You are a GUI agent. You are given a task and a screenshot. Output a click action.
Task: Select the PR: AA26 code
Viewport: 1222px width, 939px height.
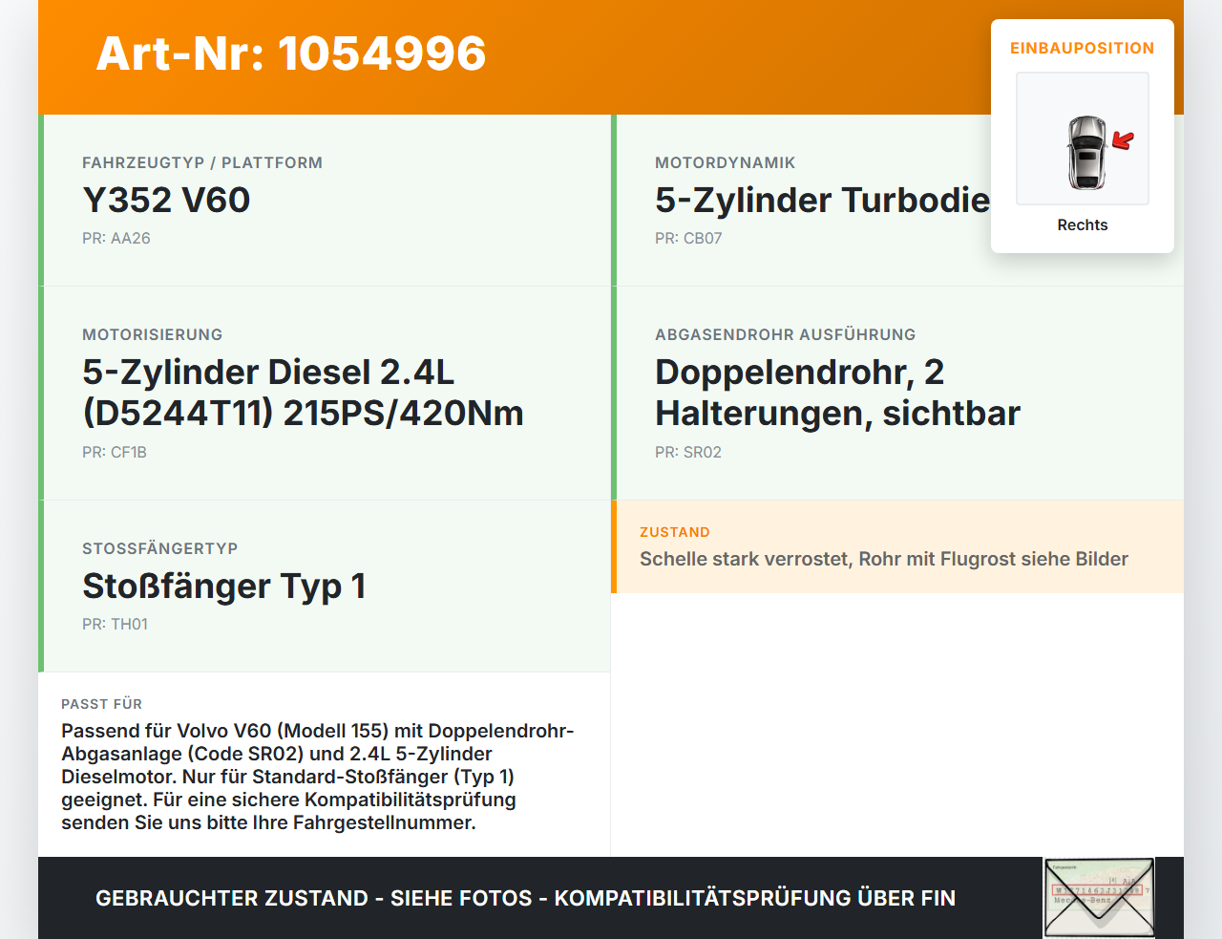click(x=116, y=238)
